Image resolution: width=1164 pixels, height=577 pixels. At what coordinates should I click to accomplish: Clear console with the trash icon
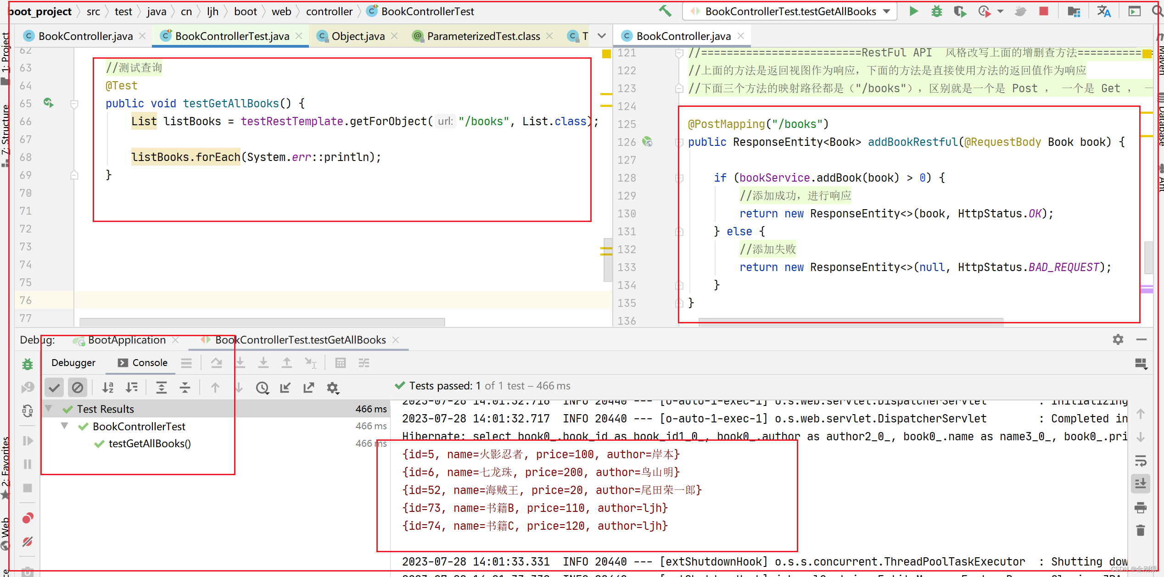point(1141,531)
